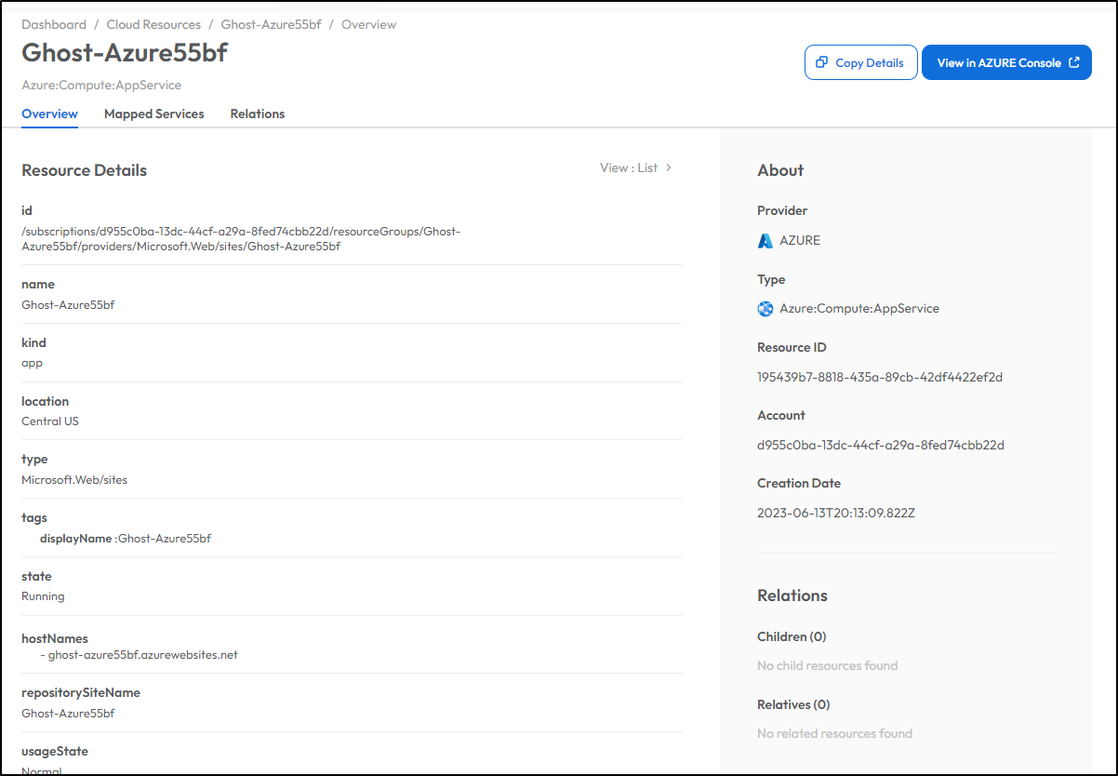Viewport: 1118px width, 776px height.
Task: Click Children (0) label
Action: [x=792, y=636]
